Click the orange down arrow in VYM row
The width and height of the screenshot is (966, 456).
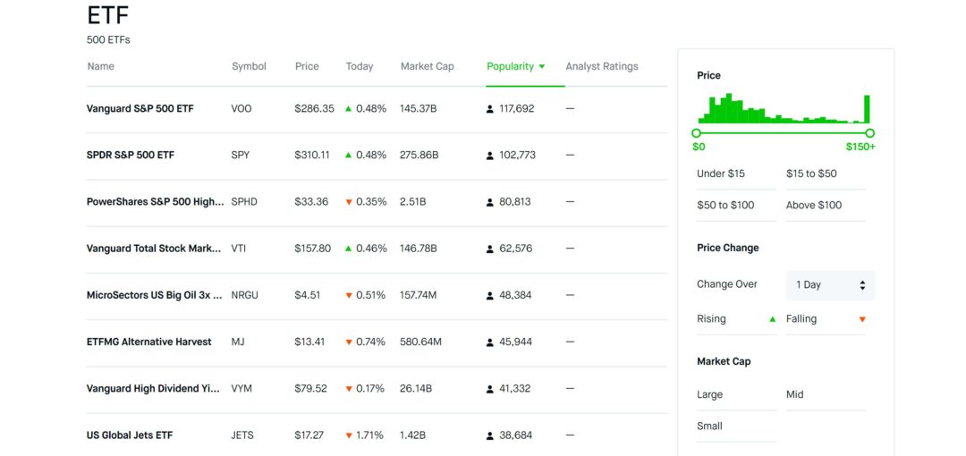point(349,389)
